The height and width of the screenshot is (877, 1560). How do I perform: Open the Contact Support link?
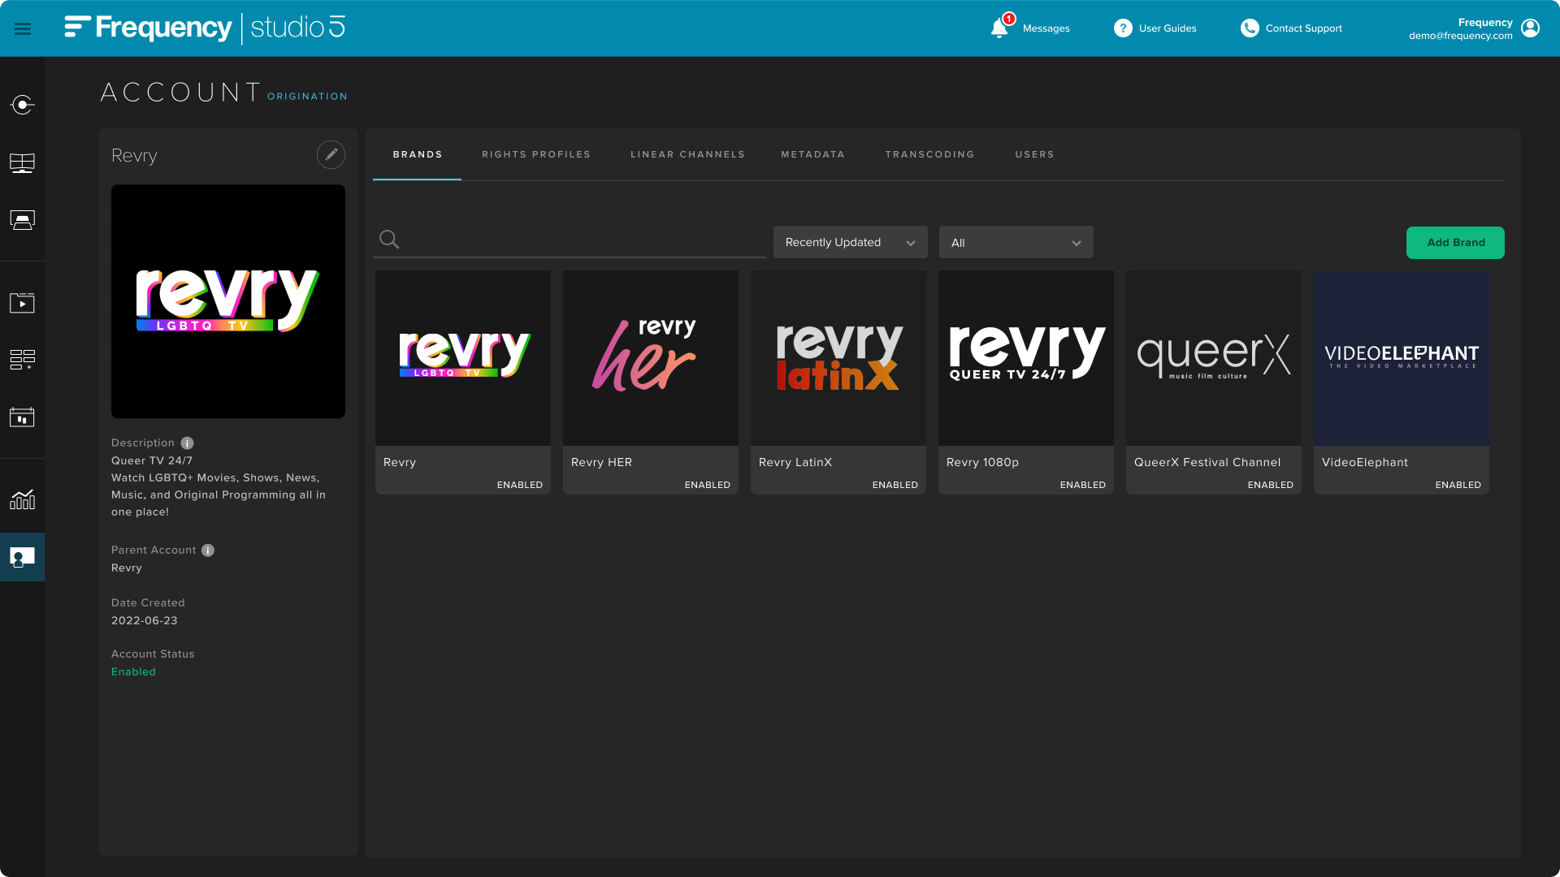click(1303, 28)
